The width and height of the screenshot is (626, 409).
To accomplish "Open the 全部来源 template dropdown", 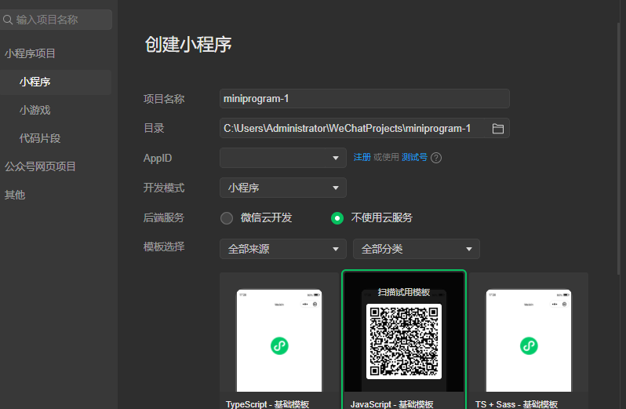I will [x=283, y=249].
